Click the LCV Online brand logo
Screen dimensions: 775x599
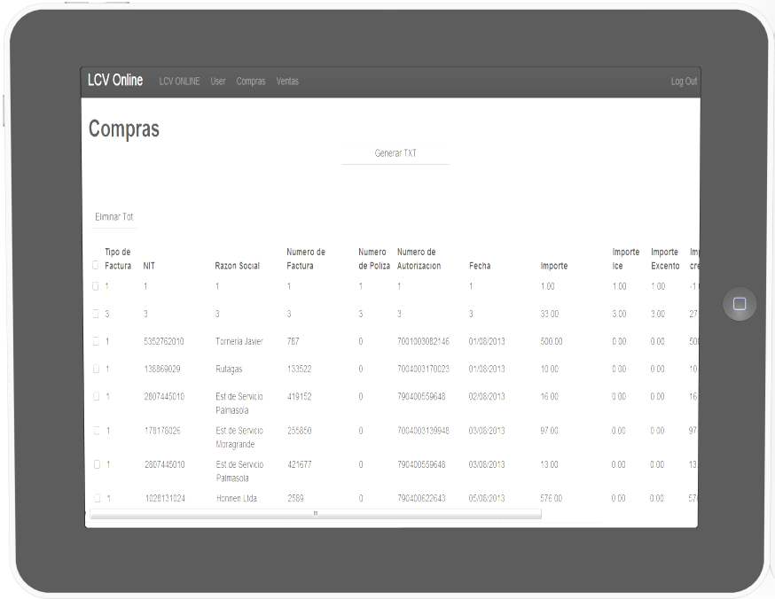(x=115, y=81)
